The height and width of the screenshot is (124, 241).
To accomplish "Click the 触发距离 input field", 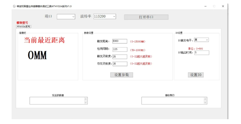I will coord(120,41).
